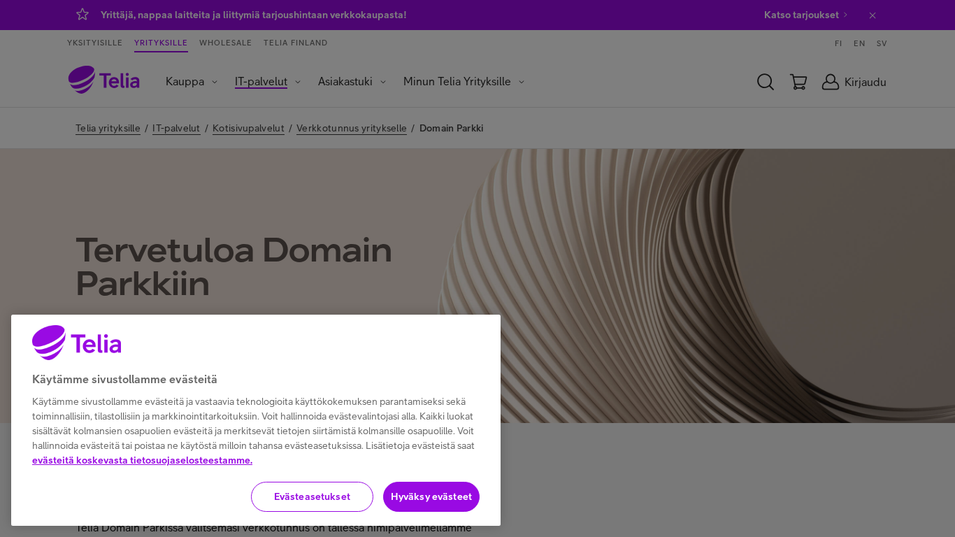Open Evästeasetukset cookie settings

pos(312,496)
